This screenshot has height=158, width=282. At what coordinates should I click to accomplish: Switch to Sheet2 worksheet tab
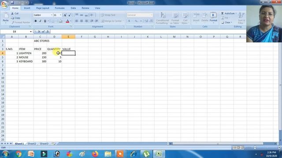pyautogui.click(x=32, y=144)
